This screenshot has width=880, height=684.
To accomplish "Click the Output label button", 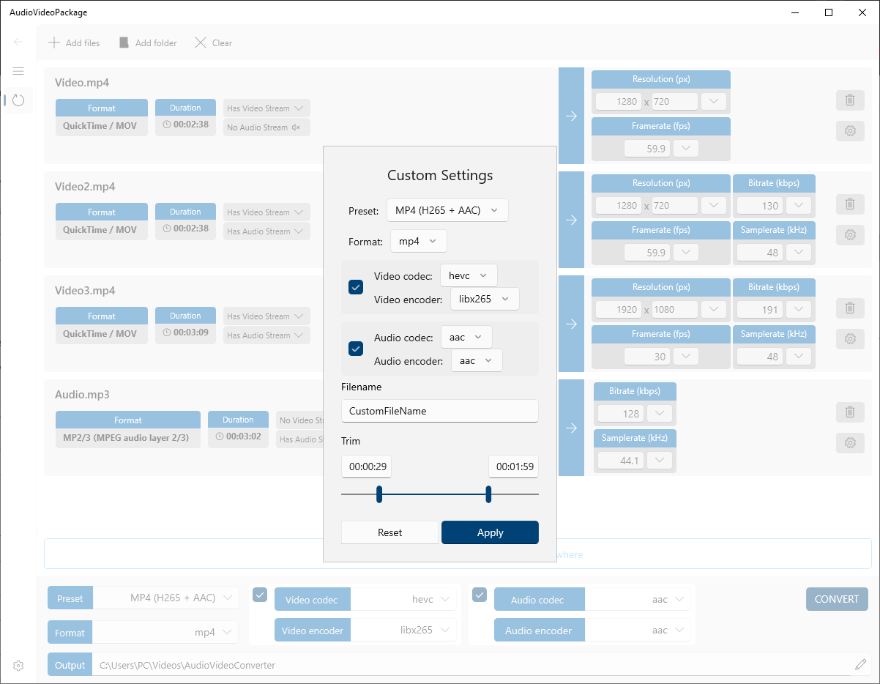I will 70,665.
